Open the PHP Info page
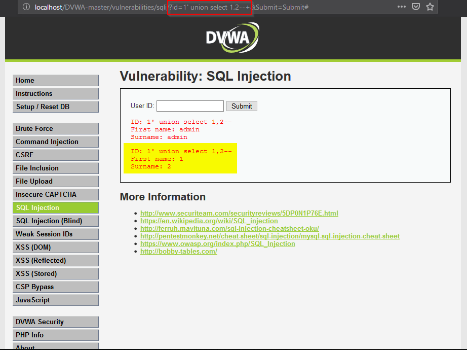The height and width of the screenshot is (350, 467). (x=56, y=335)
